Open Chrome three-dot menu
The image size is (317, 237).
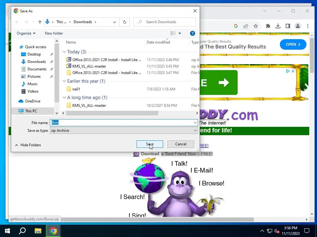tap(308, 26)
